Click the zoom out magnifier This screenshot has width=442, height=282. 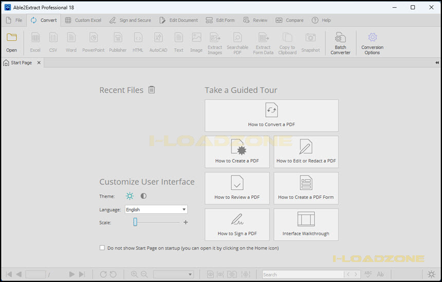coord(144,274)
